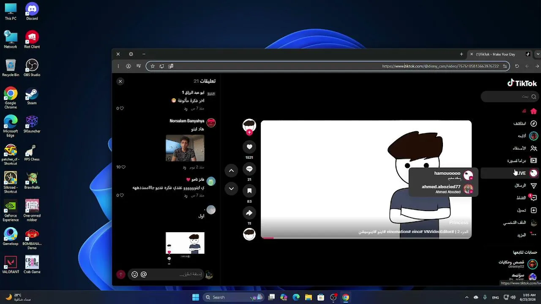Click the TikTok search field
Image resolution: width=541 pixels, height=304 pixels.
tap(510, 97)
